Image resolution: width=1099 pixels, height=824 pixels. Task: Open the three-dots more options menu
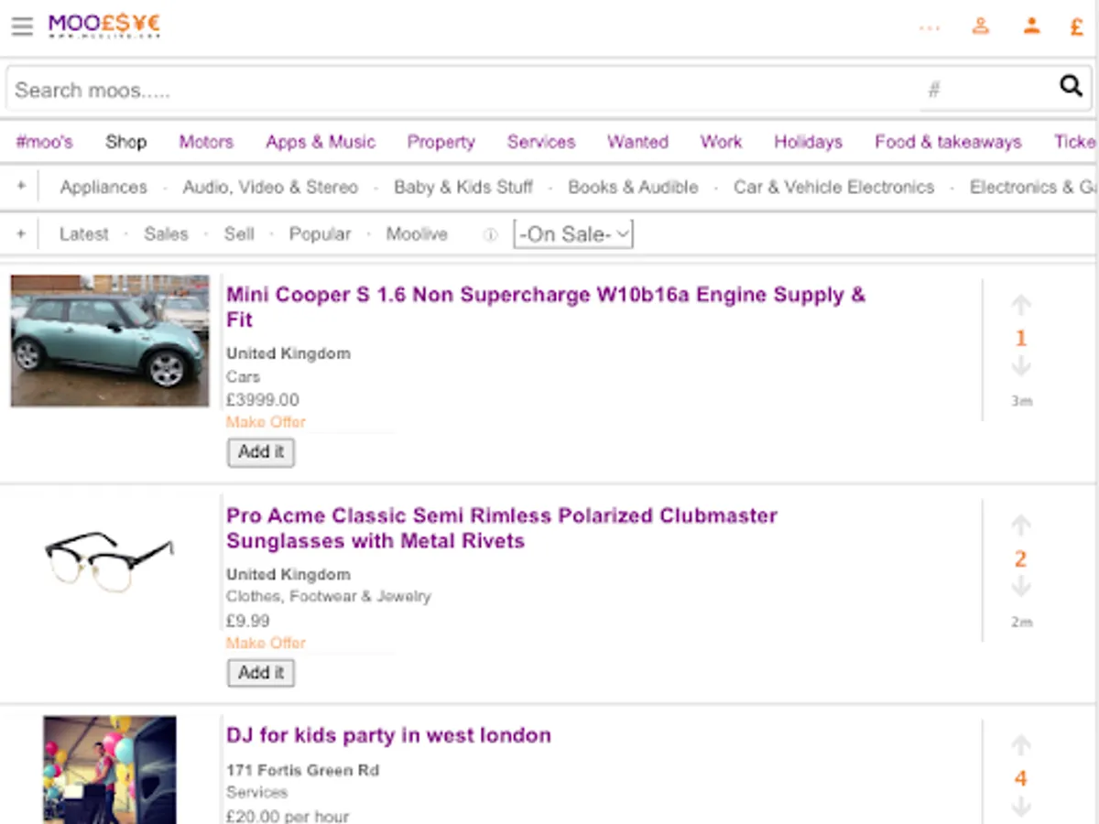pos(930,27)
